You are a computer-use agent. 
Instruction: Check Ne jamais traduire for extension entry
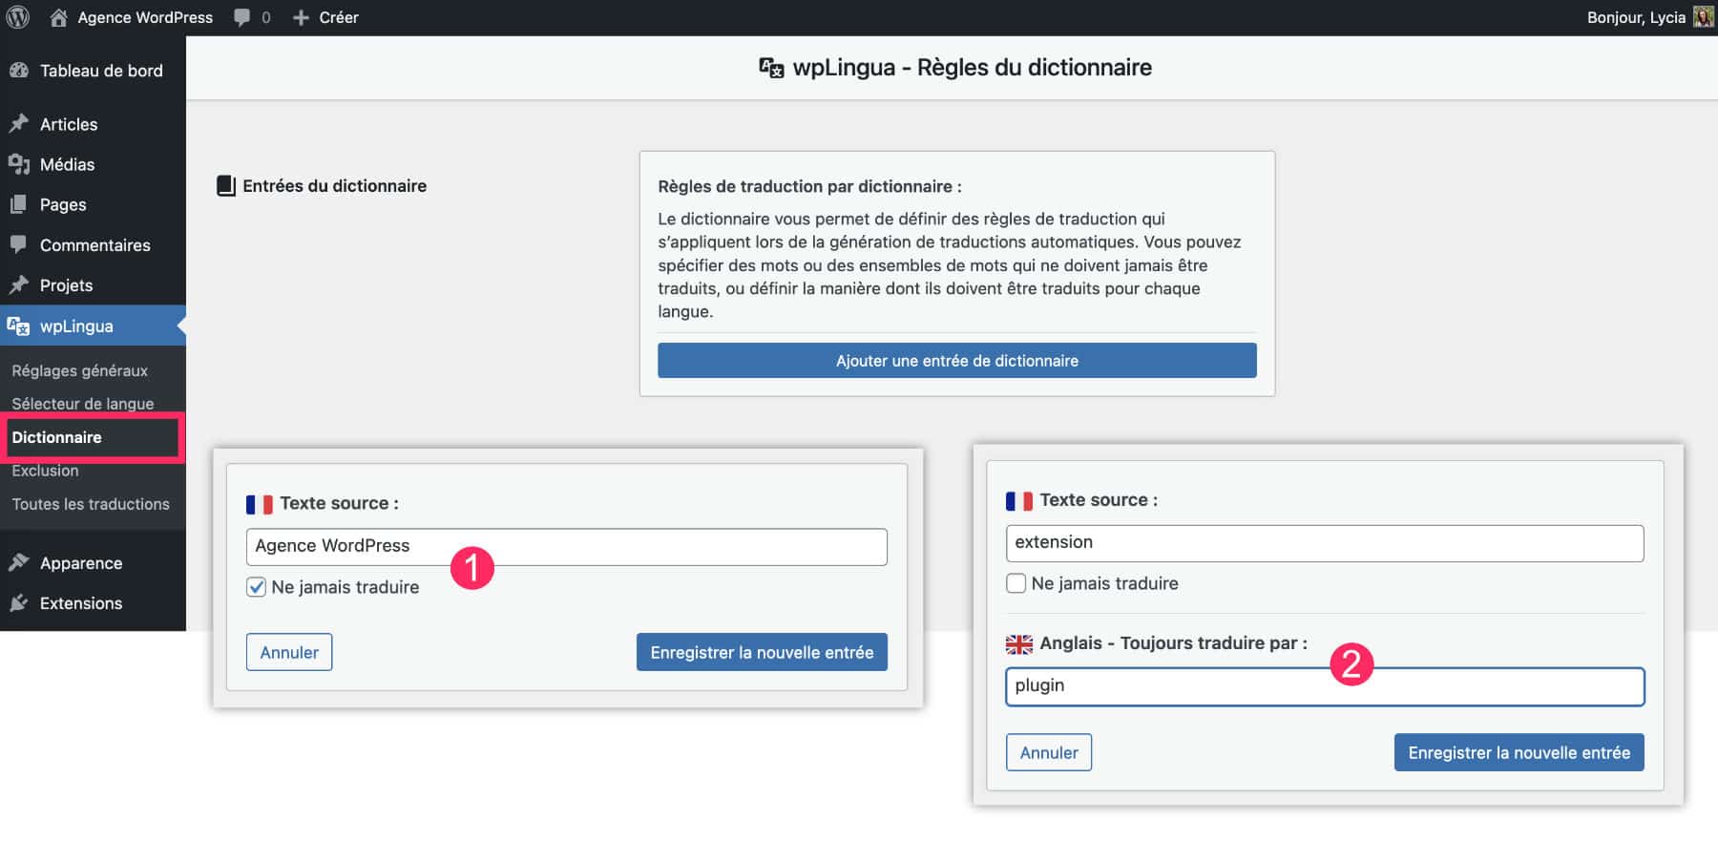[1016, 583]
